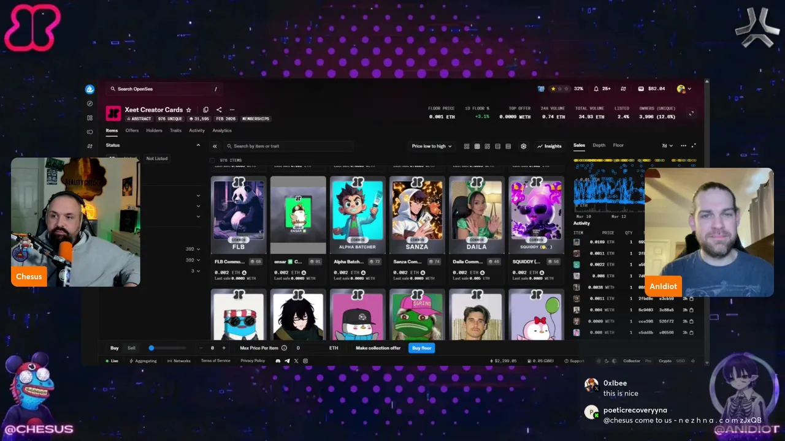Open the swap arrows icon in header
785x441 pixels.
[x=623, y=89]
